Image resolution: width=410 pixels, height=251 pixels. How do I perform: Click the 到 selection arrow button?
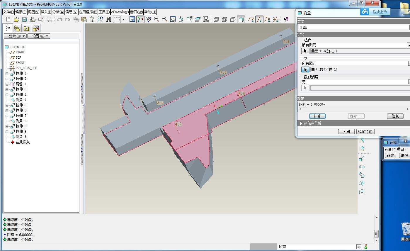pyautogui.click(x=305, y=69)
